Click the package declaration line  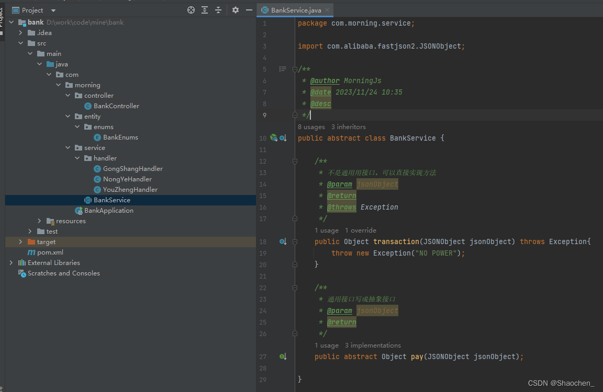(x=356, y=23)
